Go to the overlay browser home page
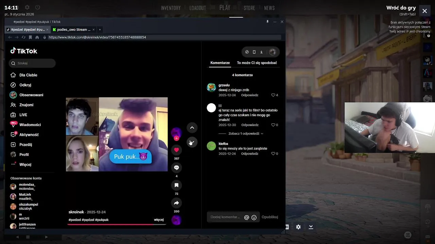The width and height of the screenshot is (435, 244). [x=37, y=37]
